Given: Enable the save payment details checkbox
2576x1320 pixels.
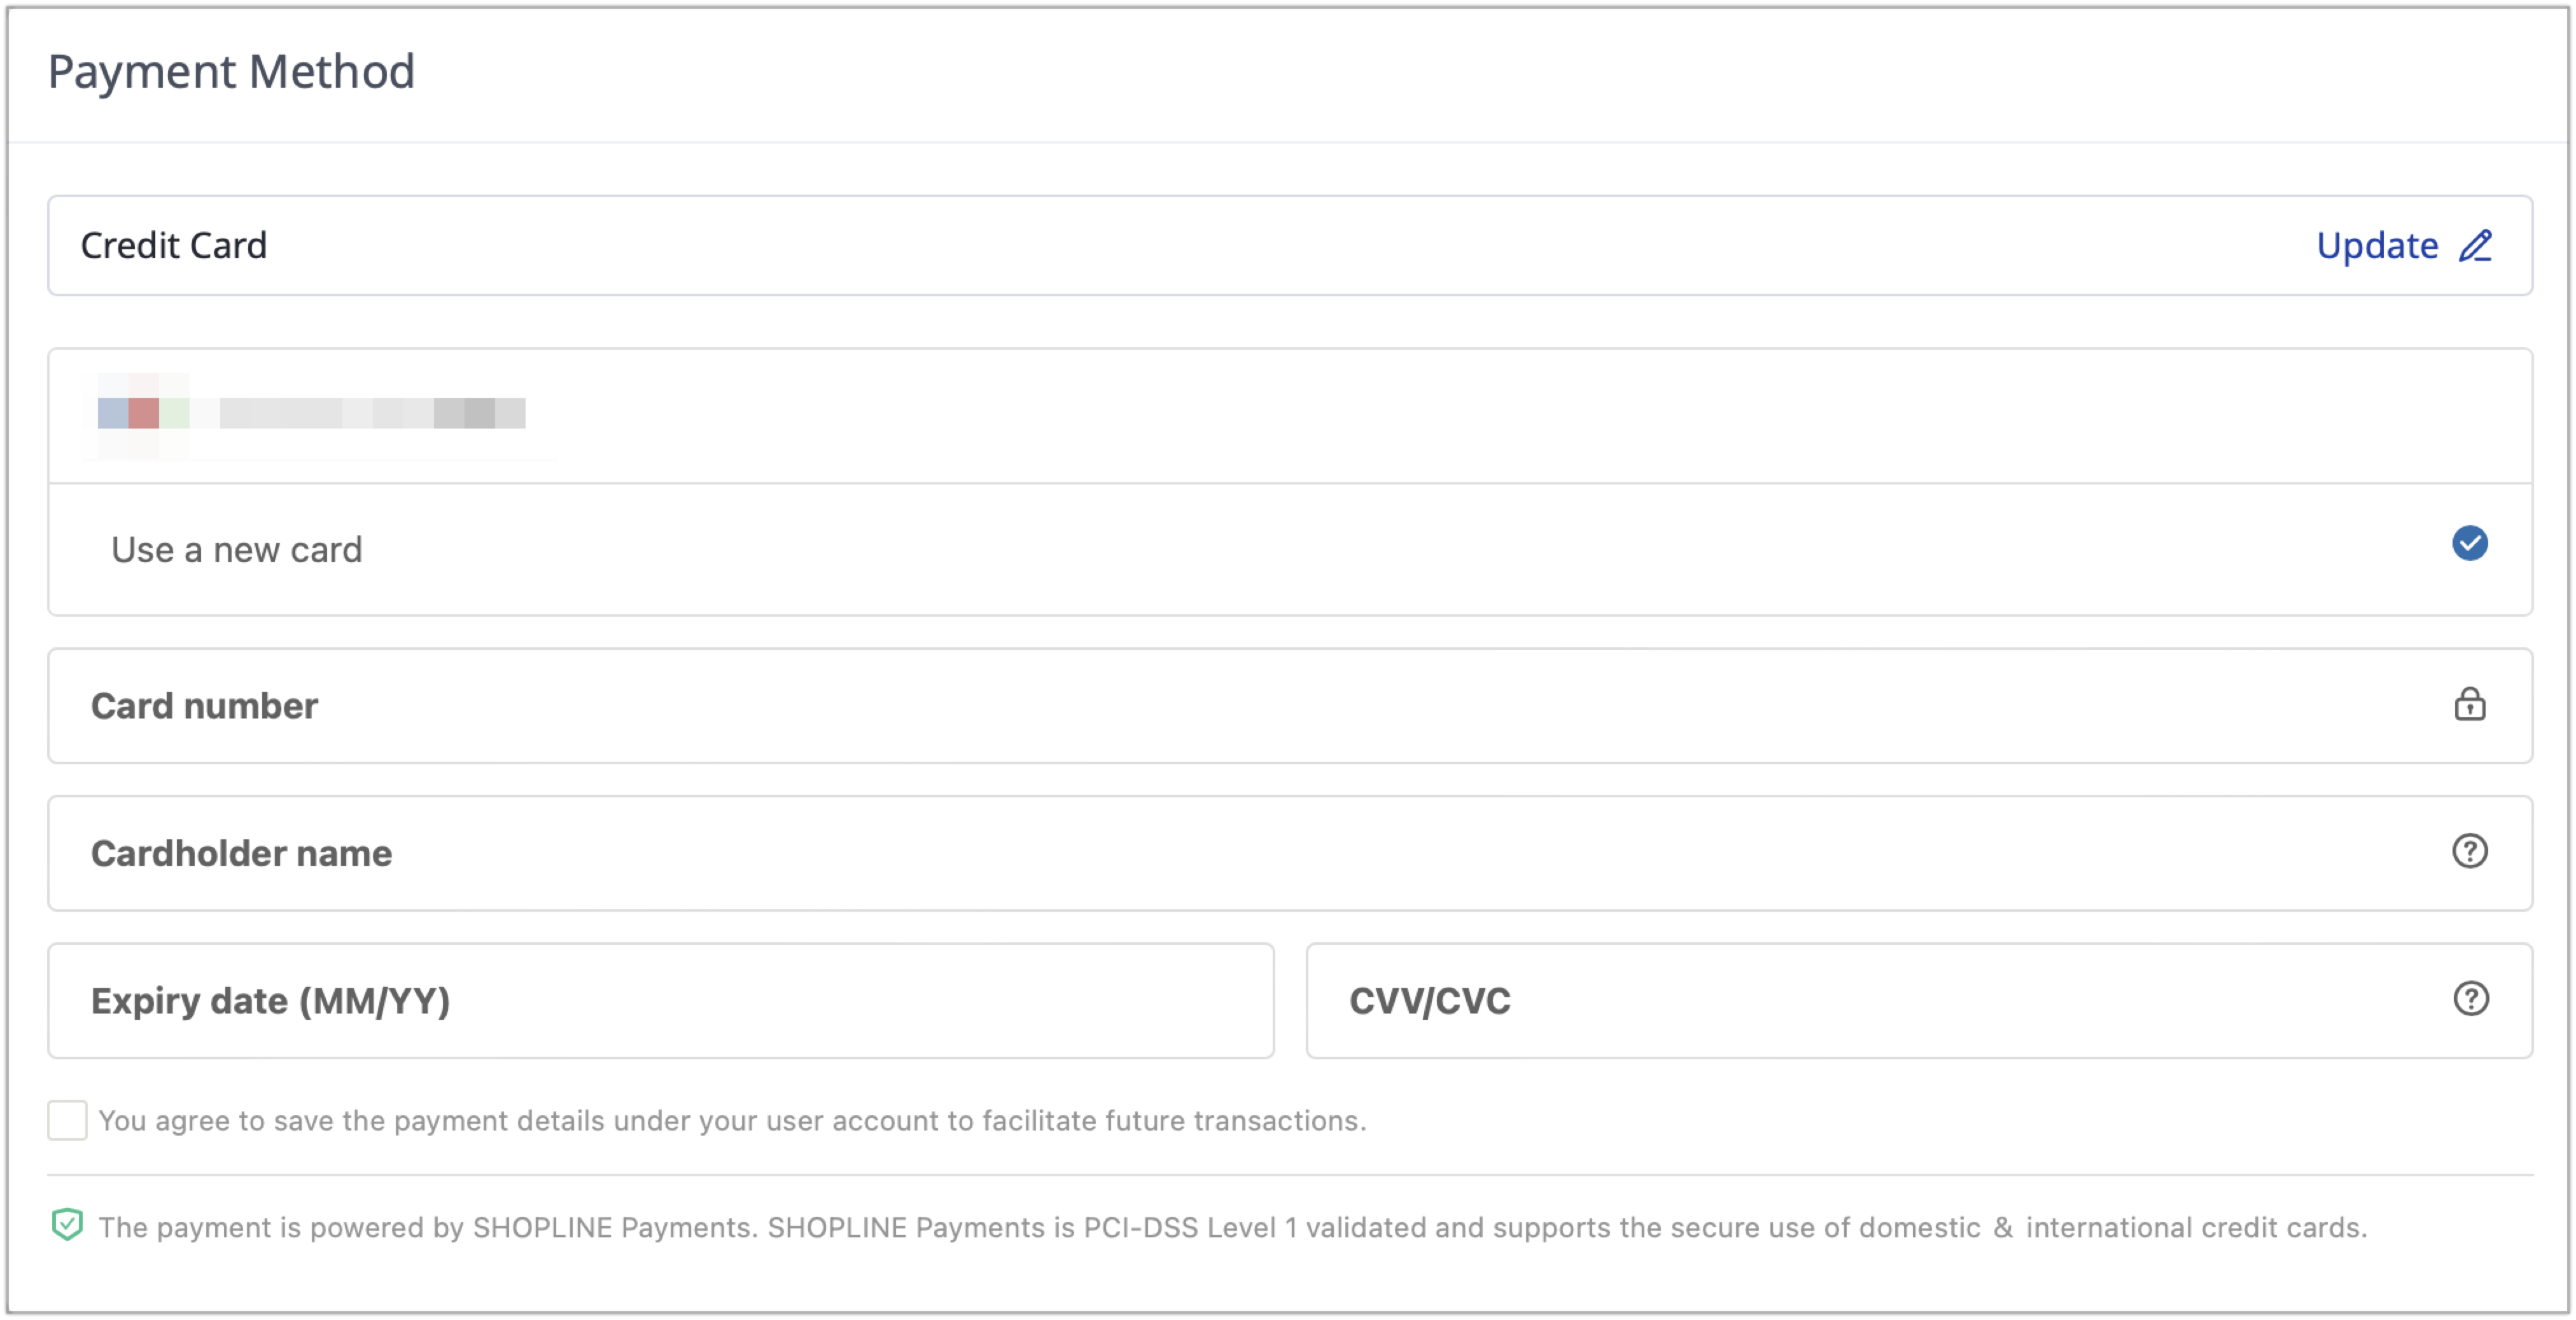Looking at the screenshot, I should tap(67, 1121).
